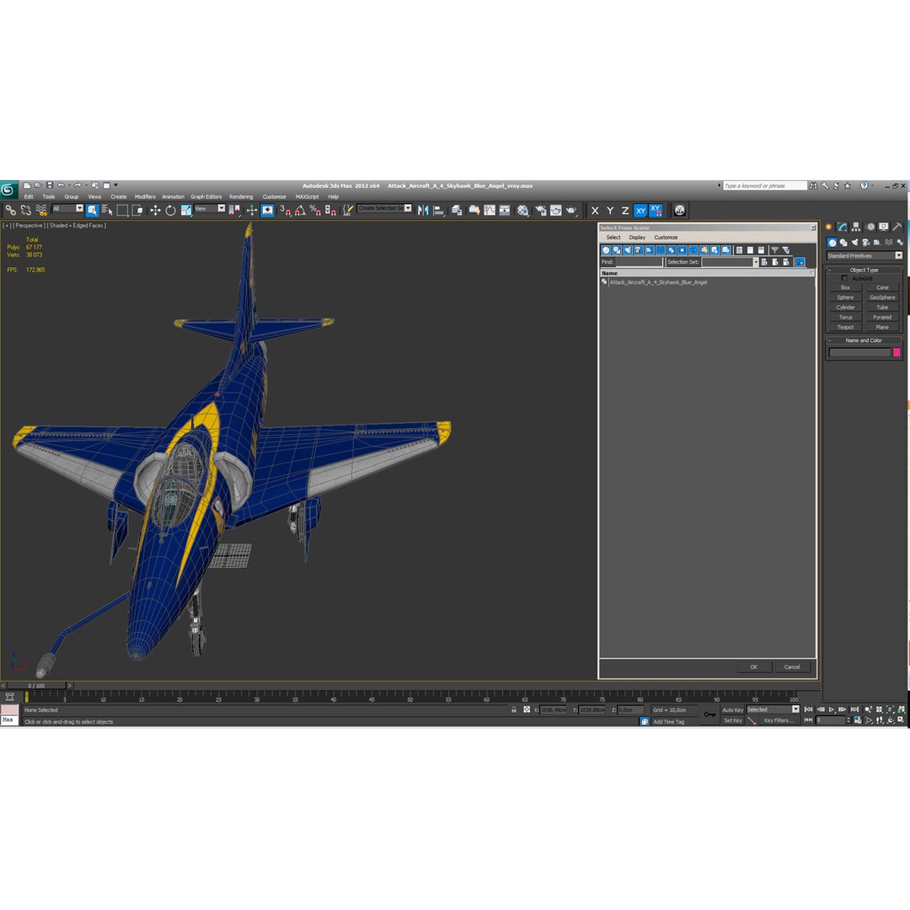Click Bind to Space Warp icon
The height and width of the screenshot is (910, 910).
pos(40,210)
